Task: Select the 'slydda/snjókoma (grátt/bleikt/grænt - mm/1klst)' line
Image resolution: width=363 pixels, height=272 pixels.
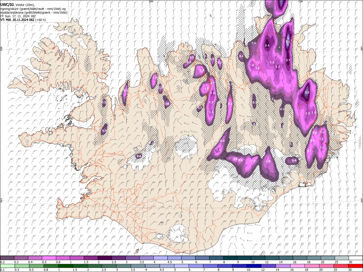Action: point(34,12)
